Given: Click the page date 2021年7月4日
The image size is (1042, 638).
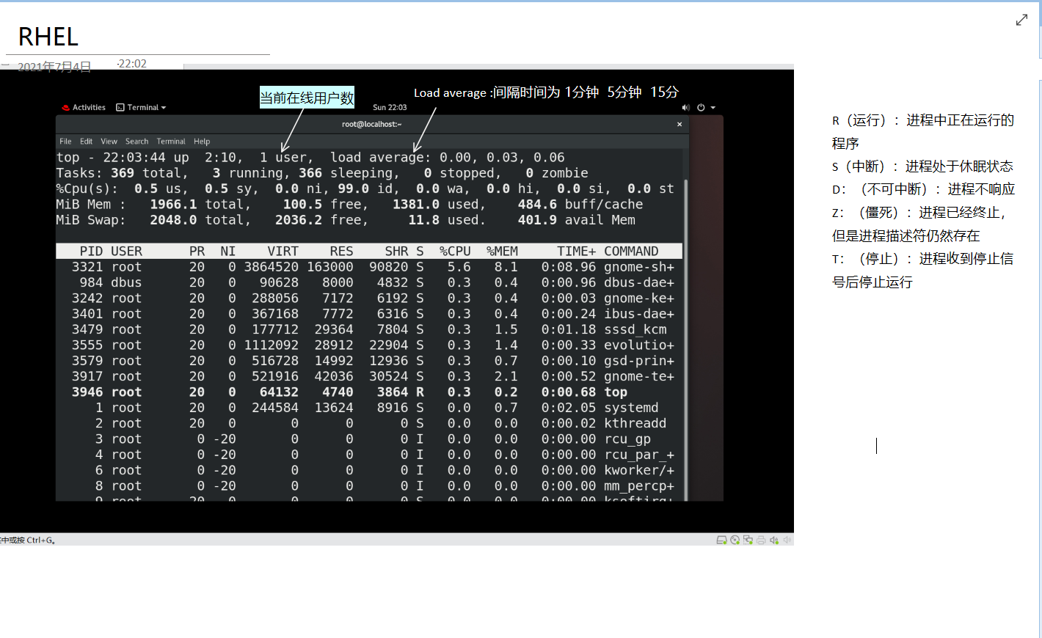Looking at the screenshot, I should pyautogui.click(x=54, y=67).
